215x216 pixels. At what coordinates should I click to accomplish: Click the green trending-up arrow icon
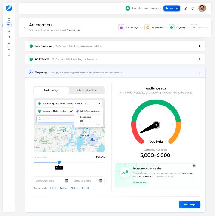click(125, 173)
